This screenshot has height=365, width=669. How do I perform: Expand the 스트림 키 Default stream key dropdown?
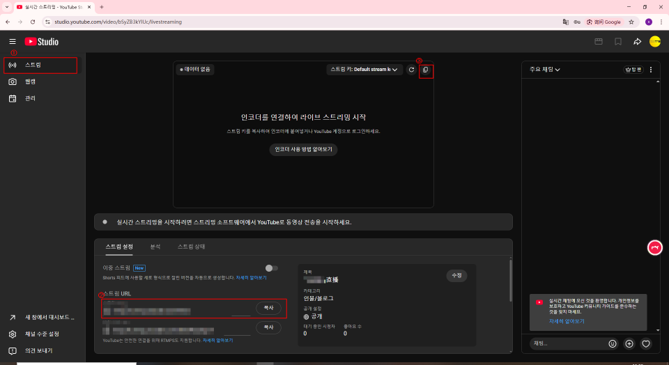pyautogui.click(x=364, y=70)
